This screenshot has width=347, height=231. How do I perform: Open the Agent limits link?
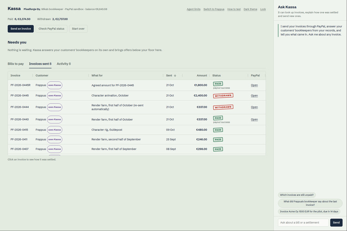[193, 9]
